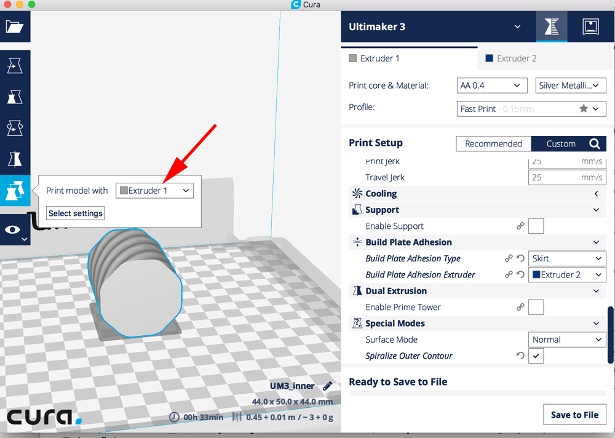Open the Fast Print profile dropdown

[x=531, y=109]
